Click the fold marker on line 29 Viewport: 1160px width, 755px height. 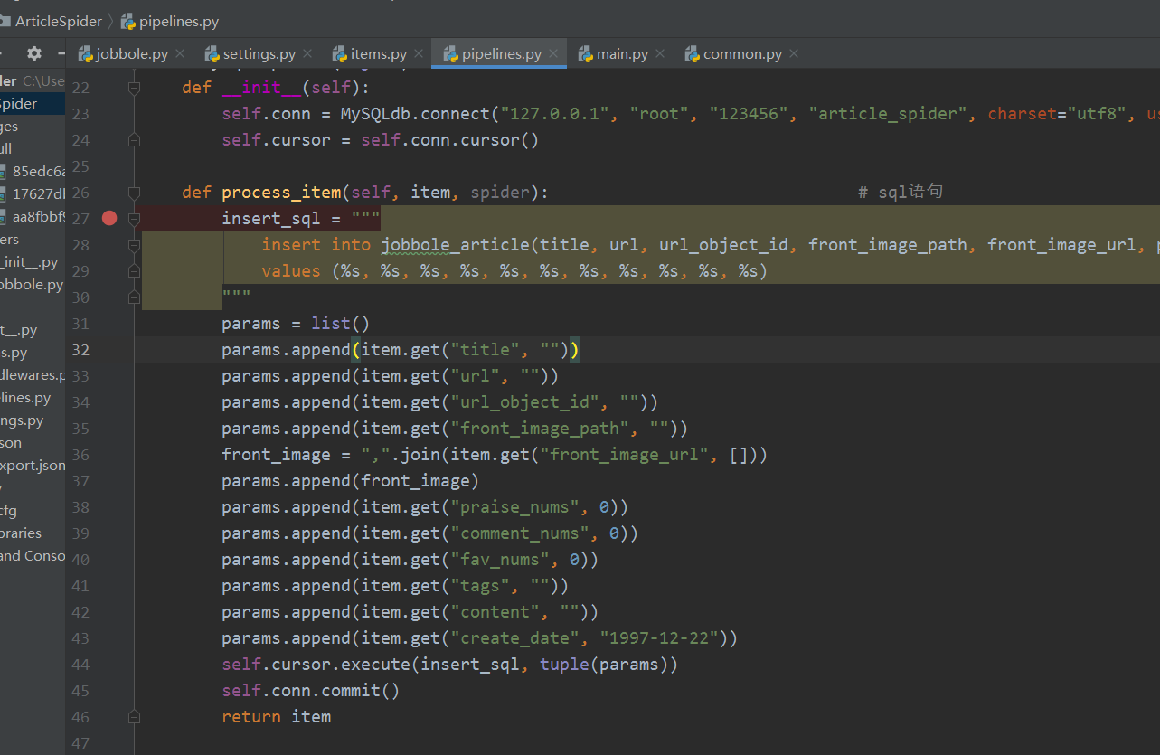coord(134,270)
